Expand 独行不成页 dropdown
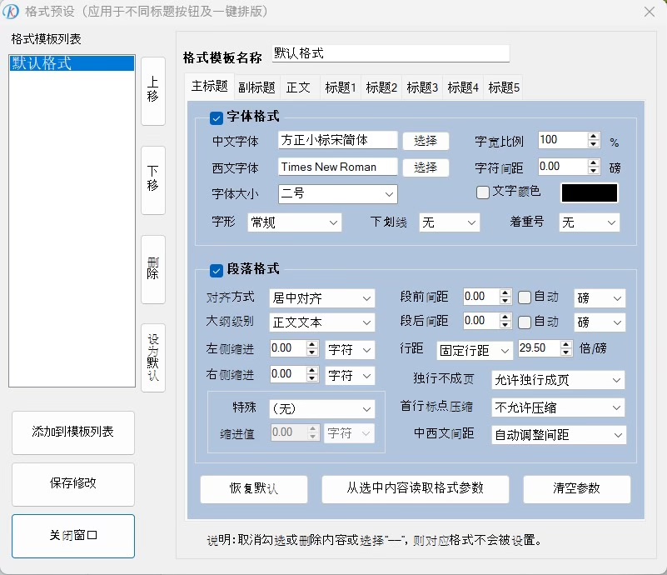The height and width of the screenshot is (575, 667). (x=558, y=380)
